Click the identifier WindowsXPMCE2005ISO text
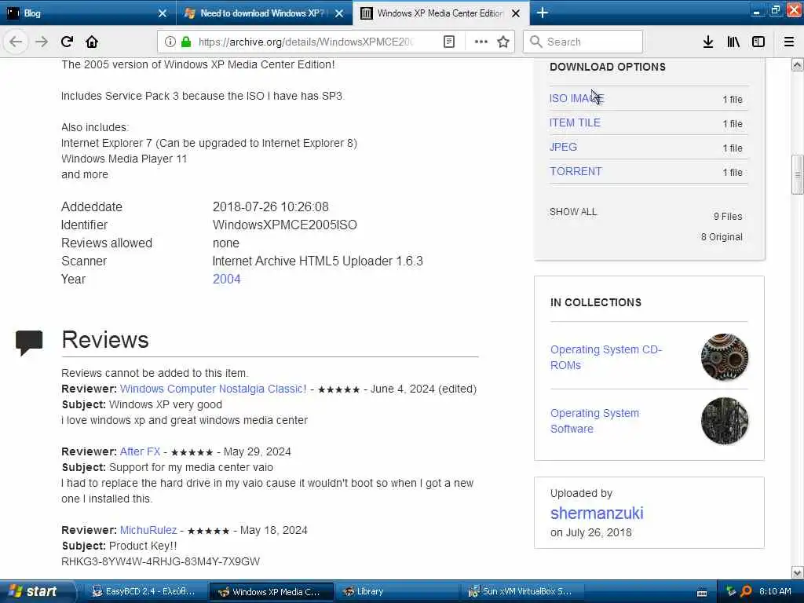 coord(284,225)
